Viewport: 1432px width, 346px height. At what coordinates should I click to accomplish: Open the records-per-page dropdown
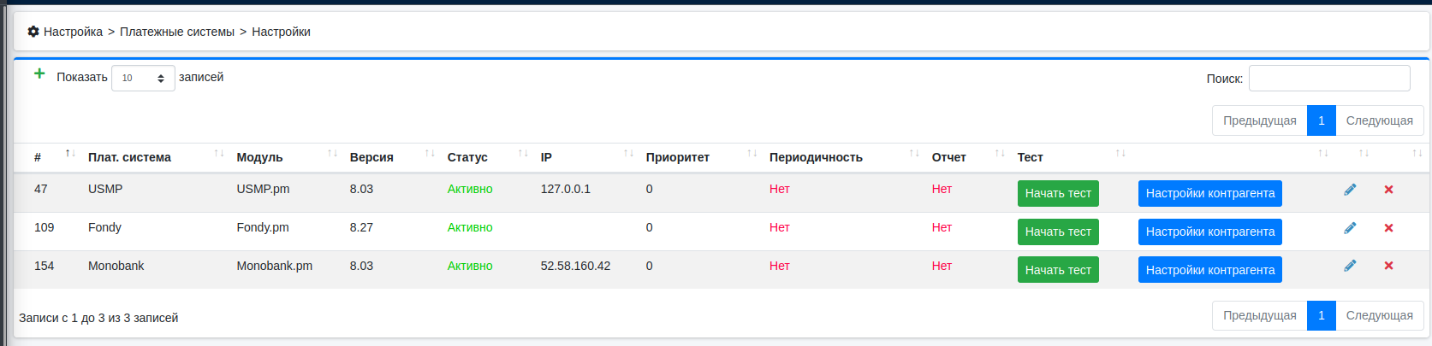coord(143,78)
